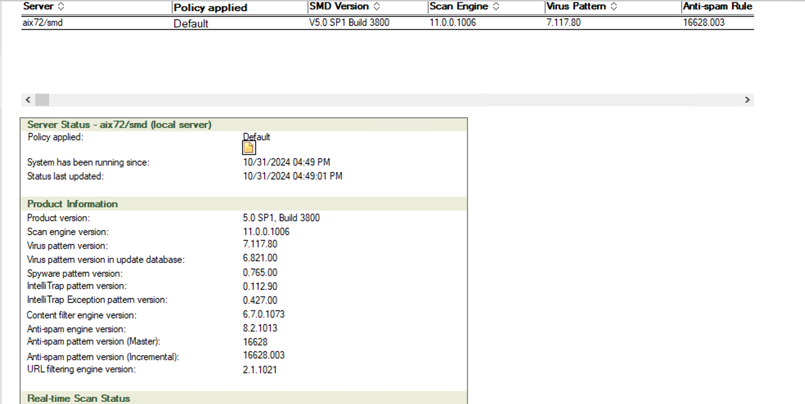This screenshot has width=805, height=404.
Task: Click the Anti-spam Rule column header
Action: (717, 7)
